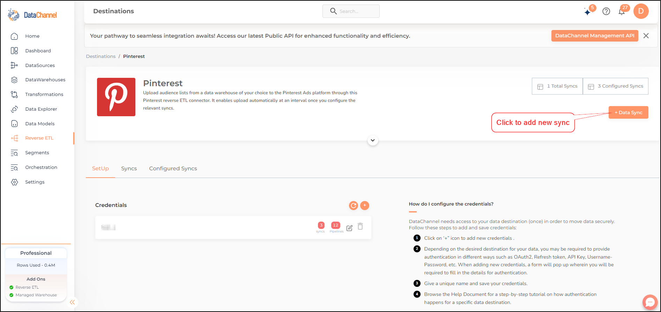Open the user profile avatar D
The width and height of the screenshot is (661, 312).
click(x=641, y=11)
